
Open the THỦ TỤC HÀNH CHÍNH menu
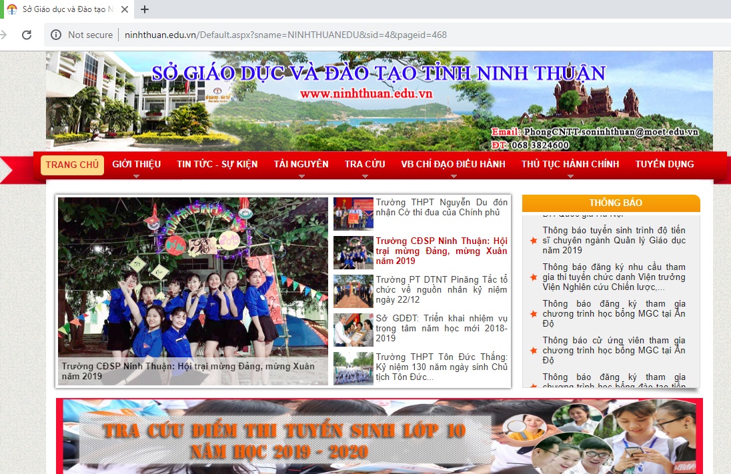(x=570, y=164)
